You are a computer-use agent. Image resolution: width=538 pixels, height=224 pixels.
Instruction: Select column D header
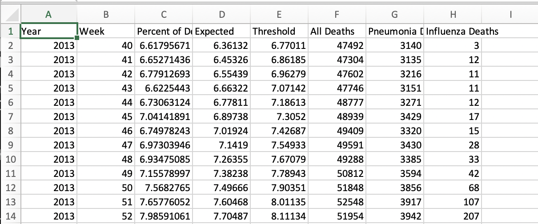(x=221, y=15)
